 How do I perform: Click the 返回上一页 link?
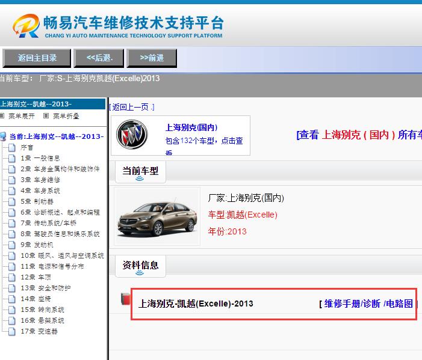(x=132, y=107)
